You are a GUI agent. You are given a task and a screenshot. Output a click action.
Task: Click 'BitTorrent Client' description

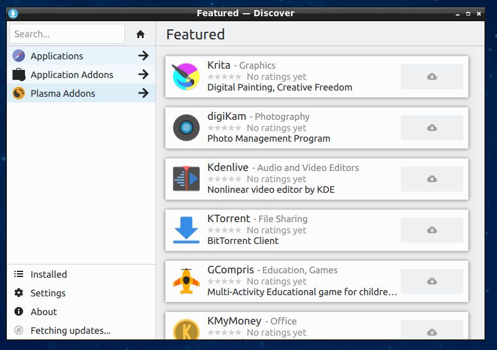click(x=243, y=241)
